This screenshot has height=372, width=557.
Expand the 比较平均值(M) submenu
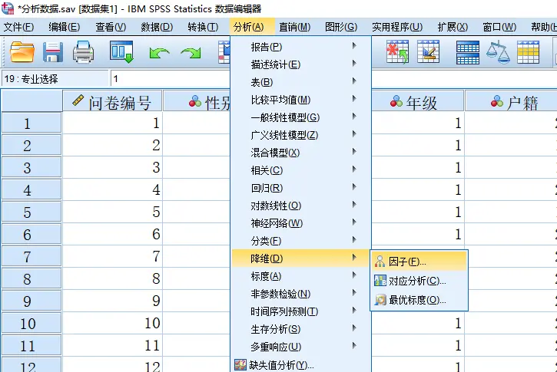click(300, 100)
